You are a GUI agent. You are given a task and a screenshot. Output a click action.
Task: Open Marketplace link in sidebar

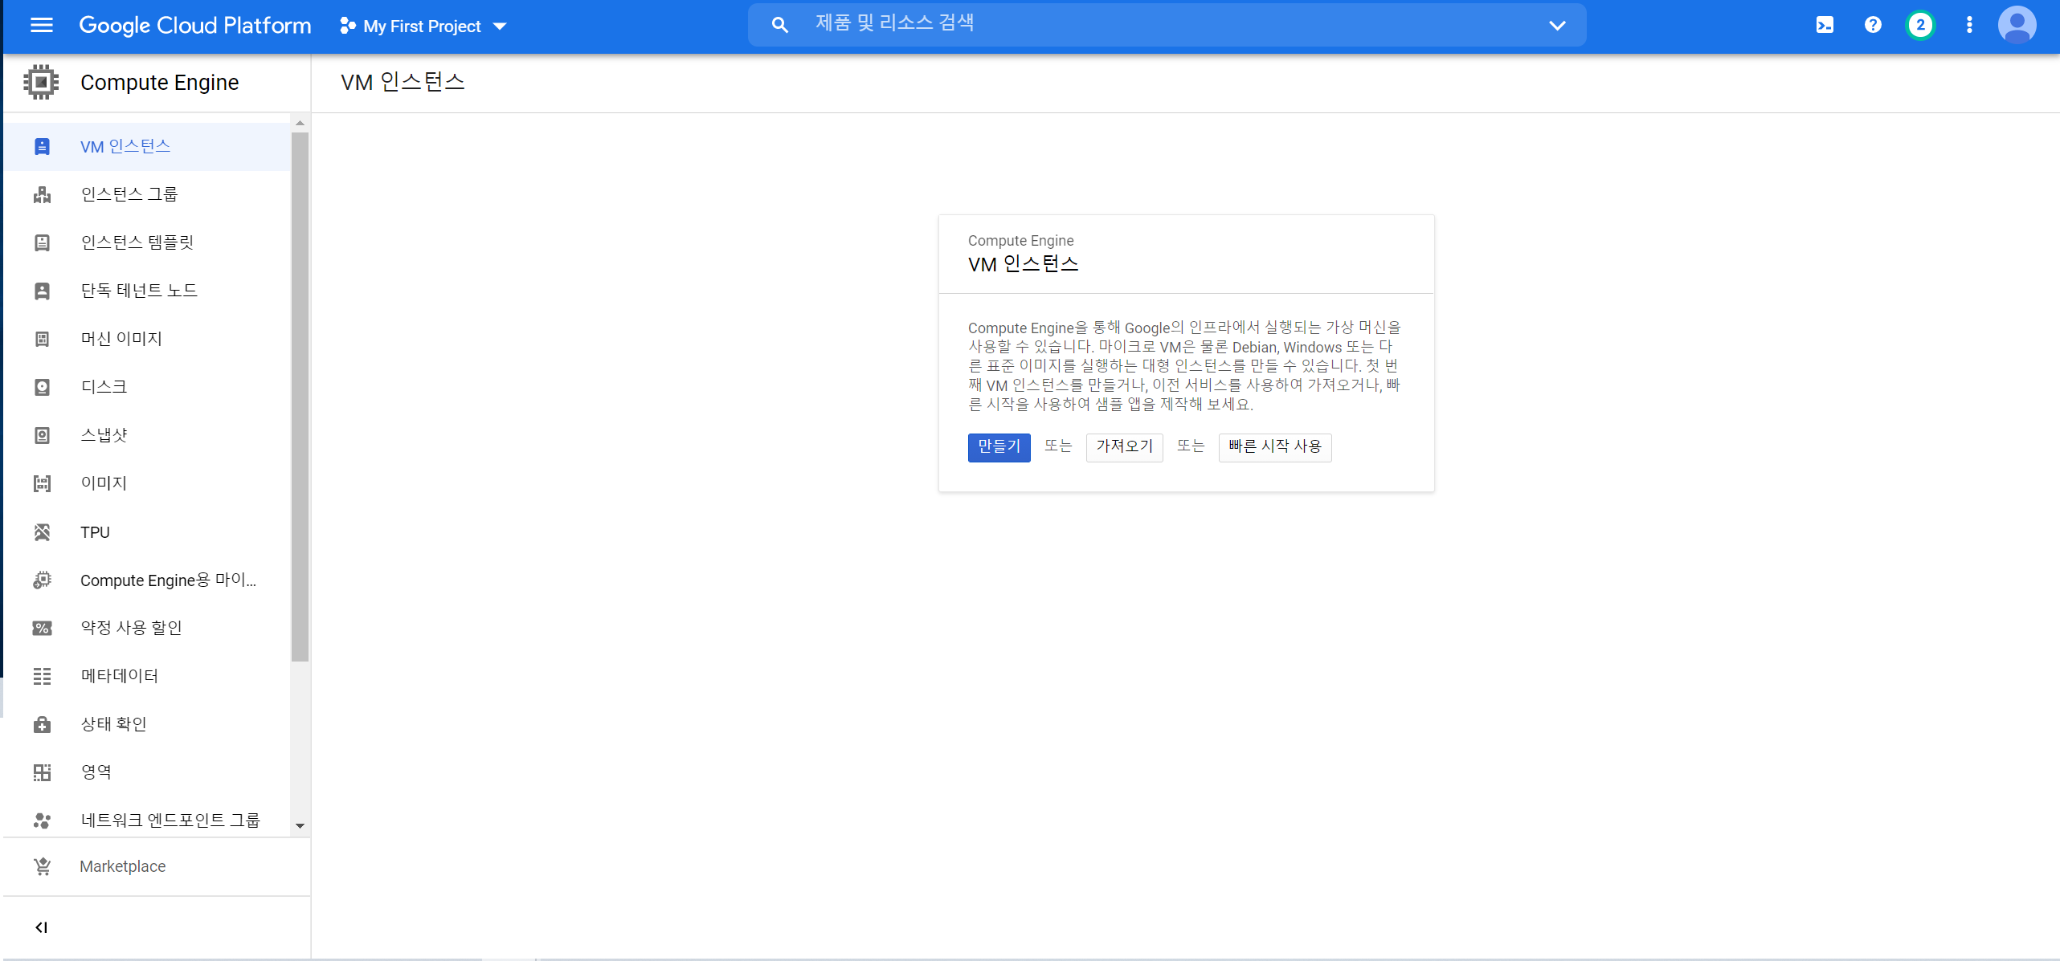(122, 866)
